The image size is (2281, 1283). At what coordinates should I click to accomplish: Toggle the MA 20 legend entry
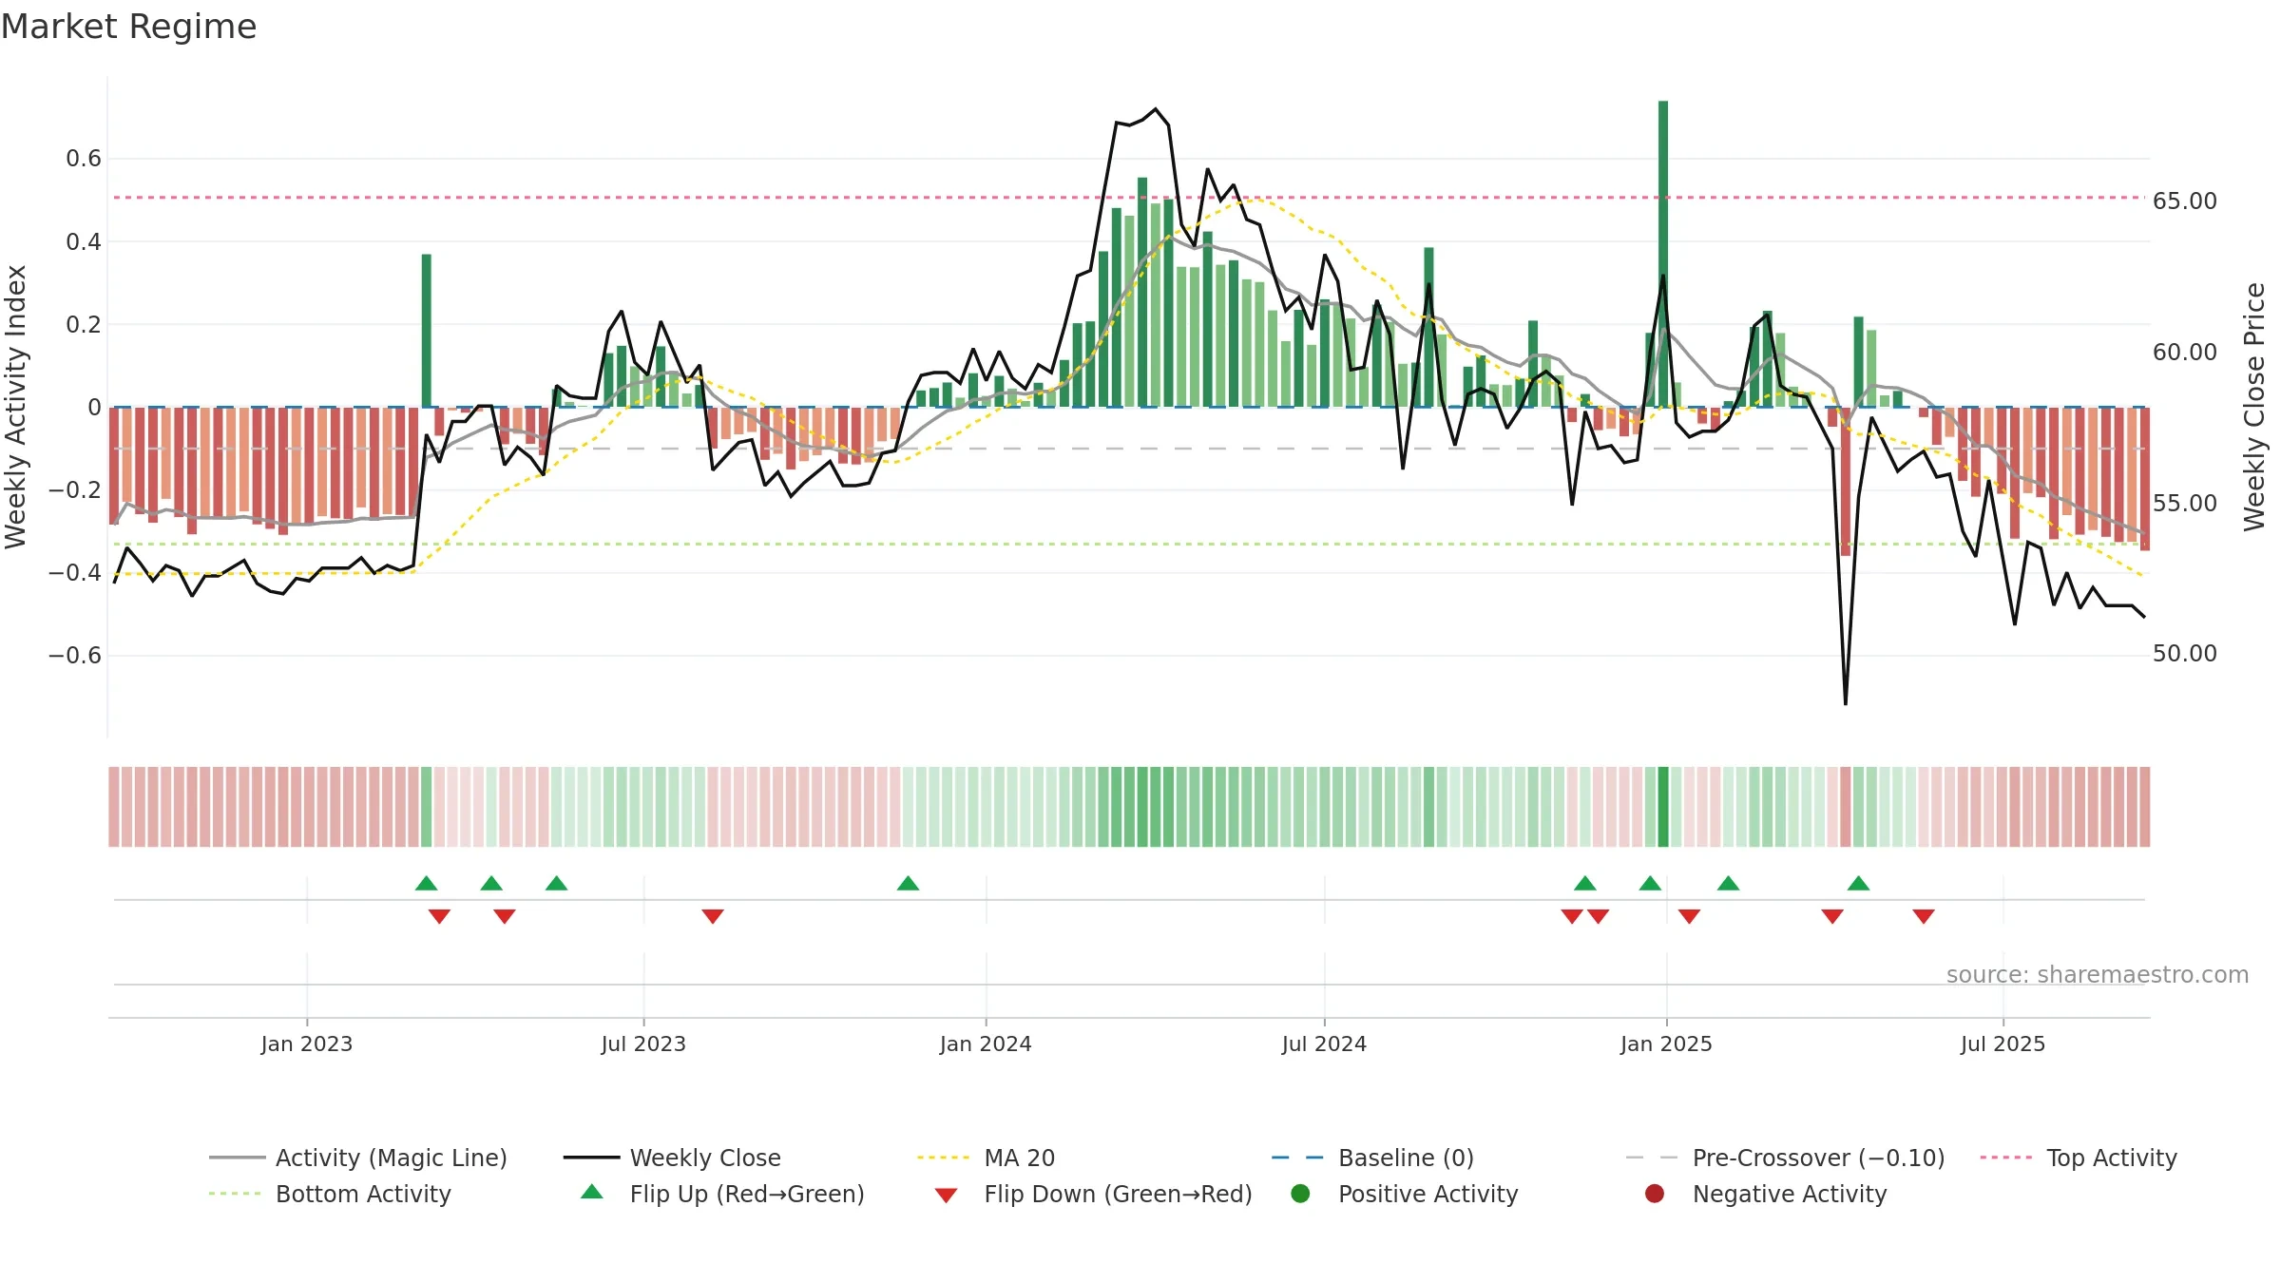pyautogui.click(x=987, y=1158)
